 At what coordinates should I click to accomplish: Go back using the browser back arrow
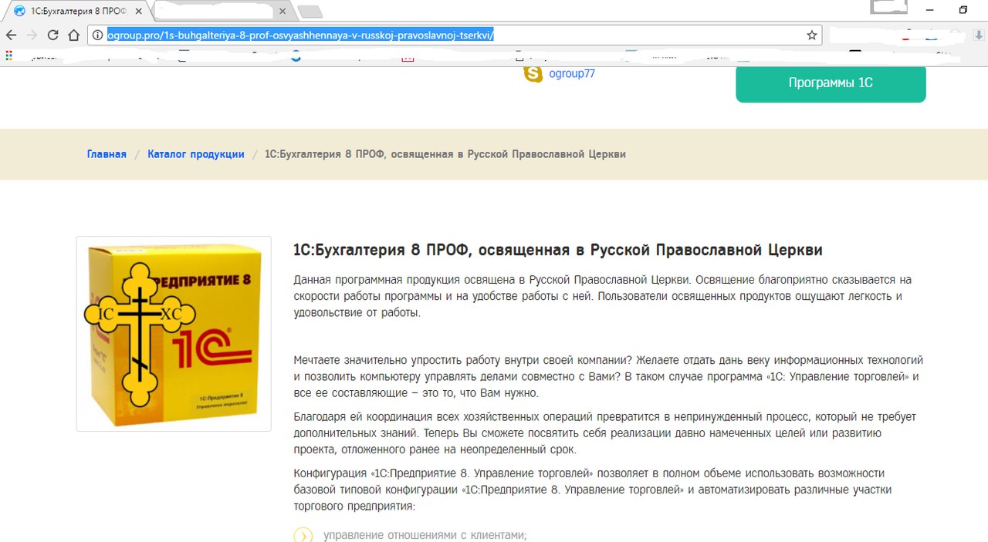(11, 35)
